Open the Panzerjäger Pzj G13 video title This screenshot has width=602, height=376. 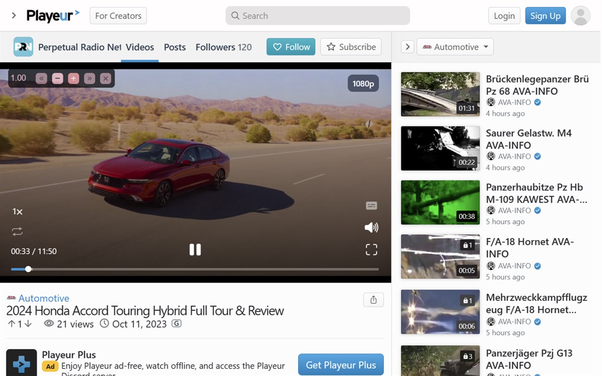529,359
